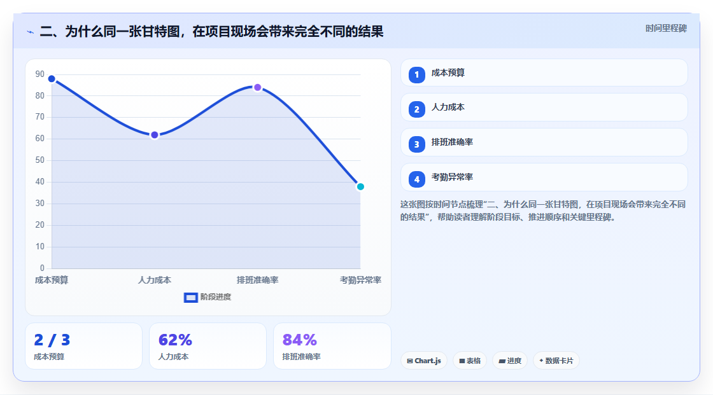This screenshot has height=395, width=713.
Task: Select the 表格 tag chip
Action: point(470,361)
